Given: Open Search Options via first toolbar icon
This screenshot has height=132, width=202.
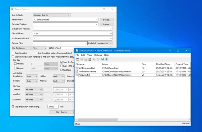Looking at the screenshot, I should tap(78, 59).
